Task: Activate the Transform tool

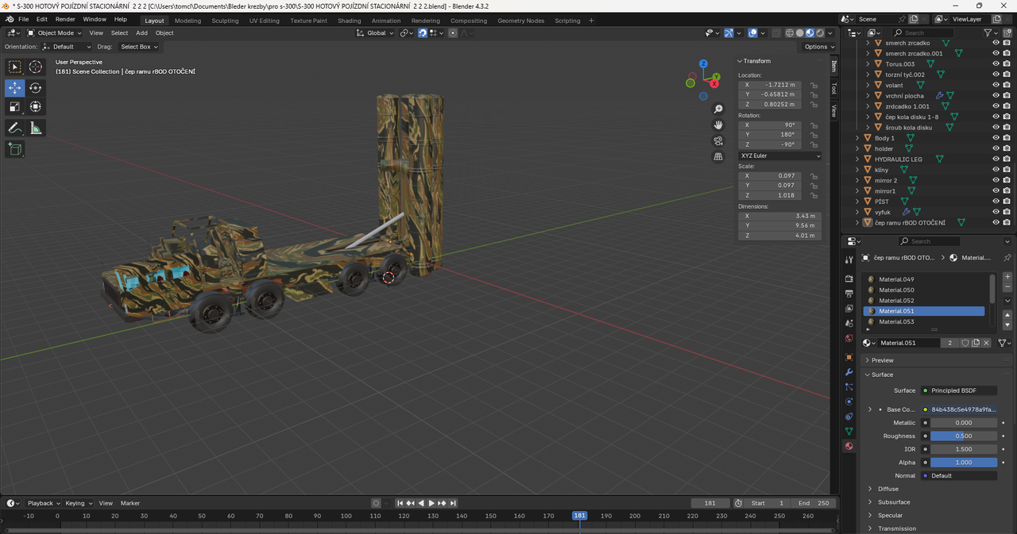Action: [x=36, y=106]
